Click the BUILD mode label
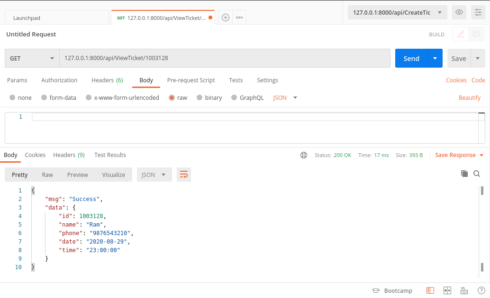490x298 pixels. click(436, 35)
